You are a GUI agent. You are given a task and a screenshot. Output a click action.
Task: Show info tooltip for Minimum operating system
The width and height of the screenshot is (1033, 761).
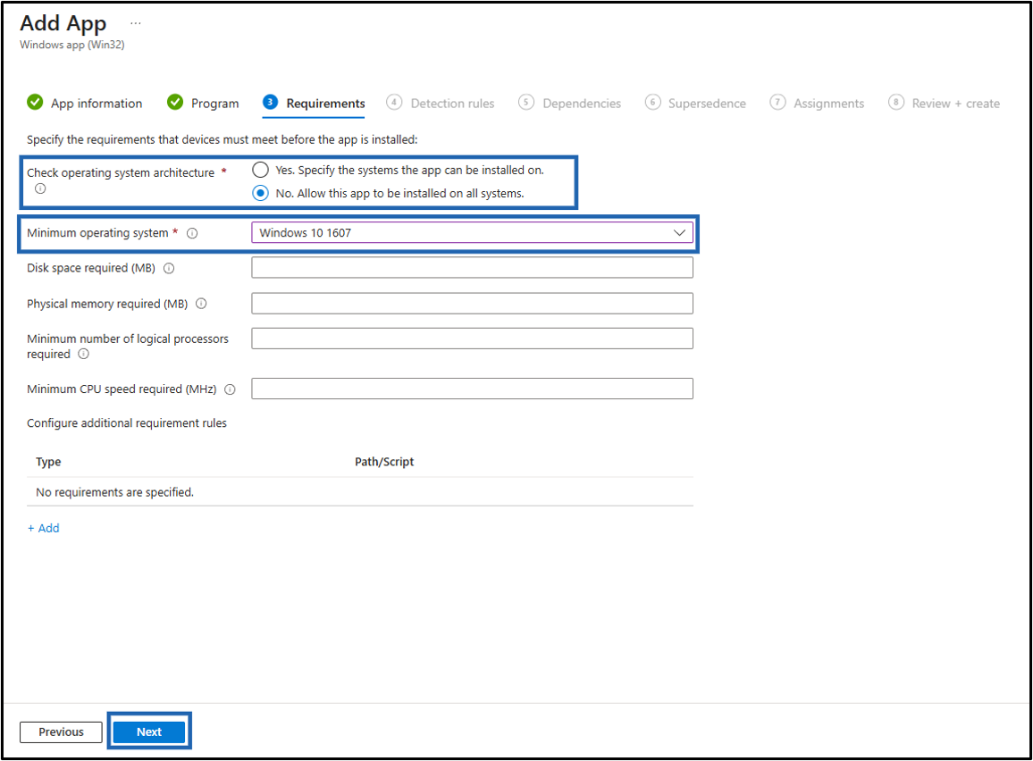pos(192,233)
